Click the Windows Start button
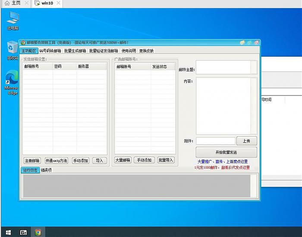 tap(7, 232)
